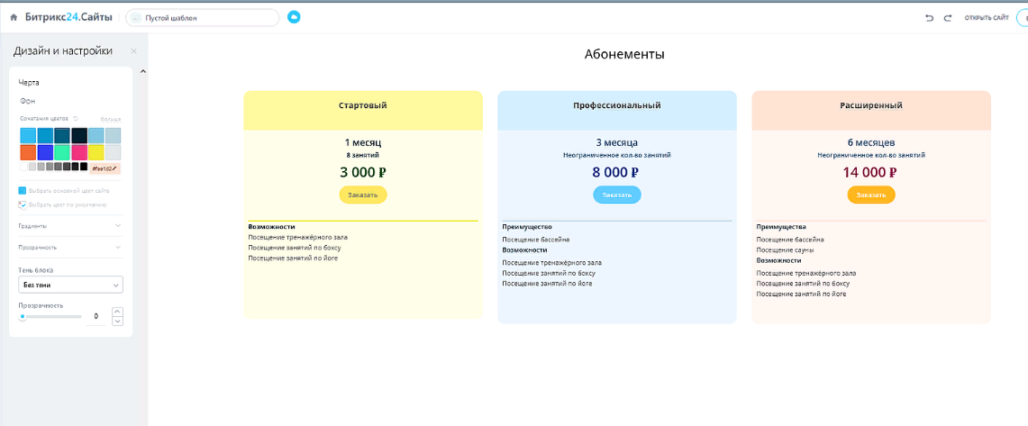Click the blue cloud publish icon

coord(294,17)
